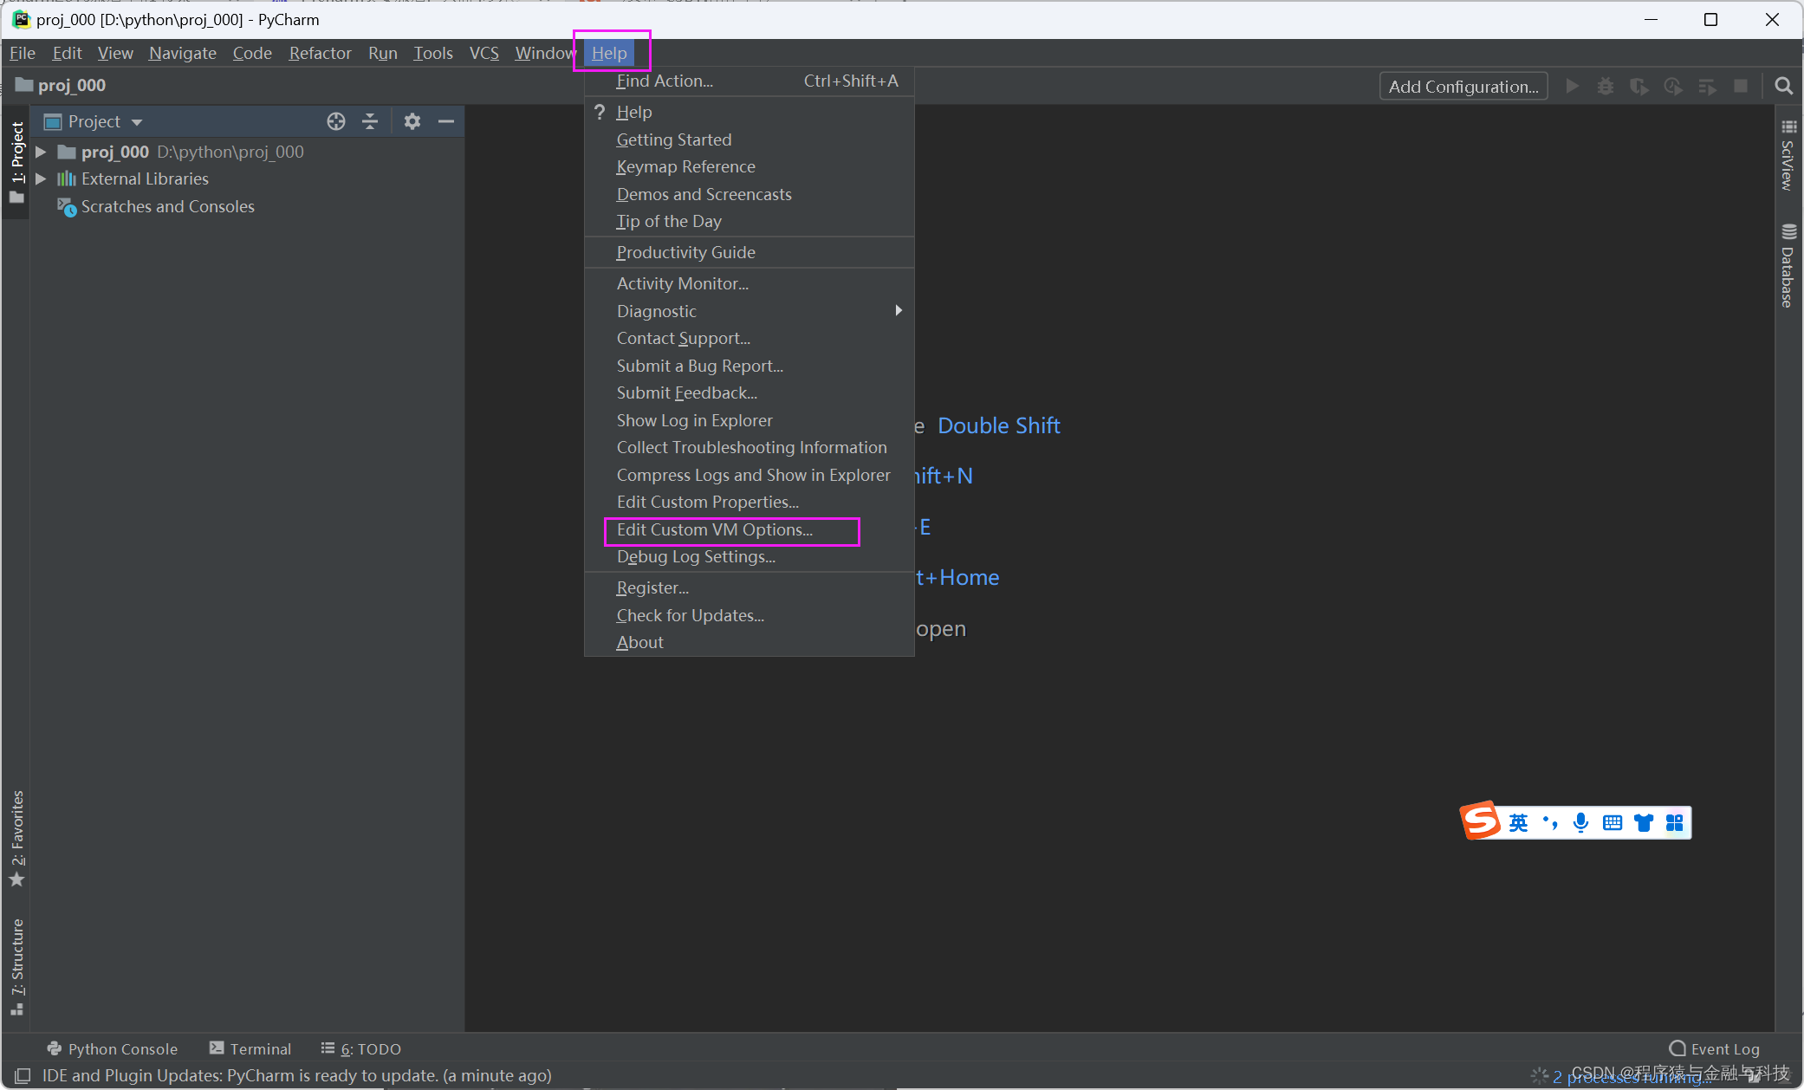Stop the running process with the square icon

1742,86
